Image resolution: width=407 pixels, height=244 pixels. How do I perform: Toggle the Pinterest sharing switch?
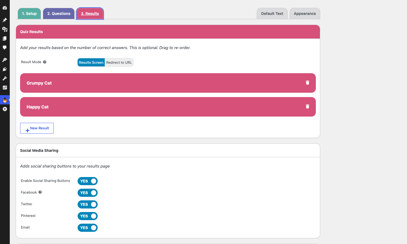[x=88, y=216]
